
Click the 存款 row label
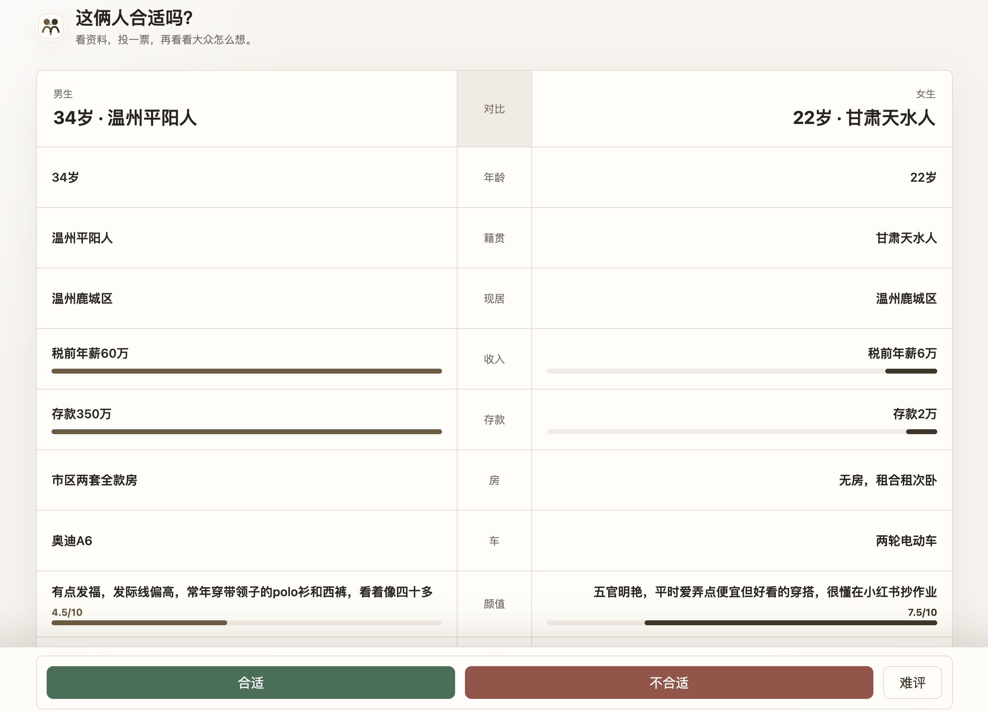pos(494,419)
